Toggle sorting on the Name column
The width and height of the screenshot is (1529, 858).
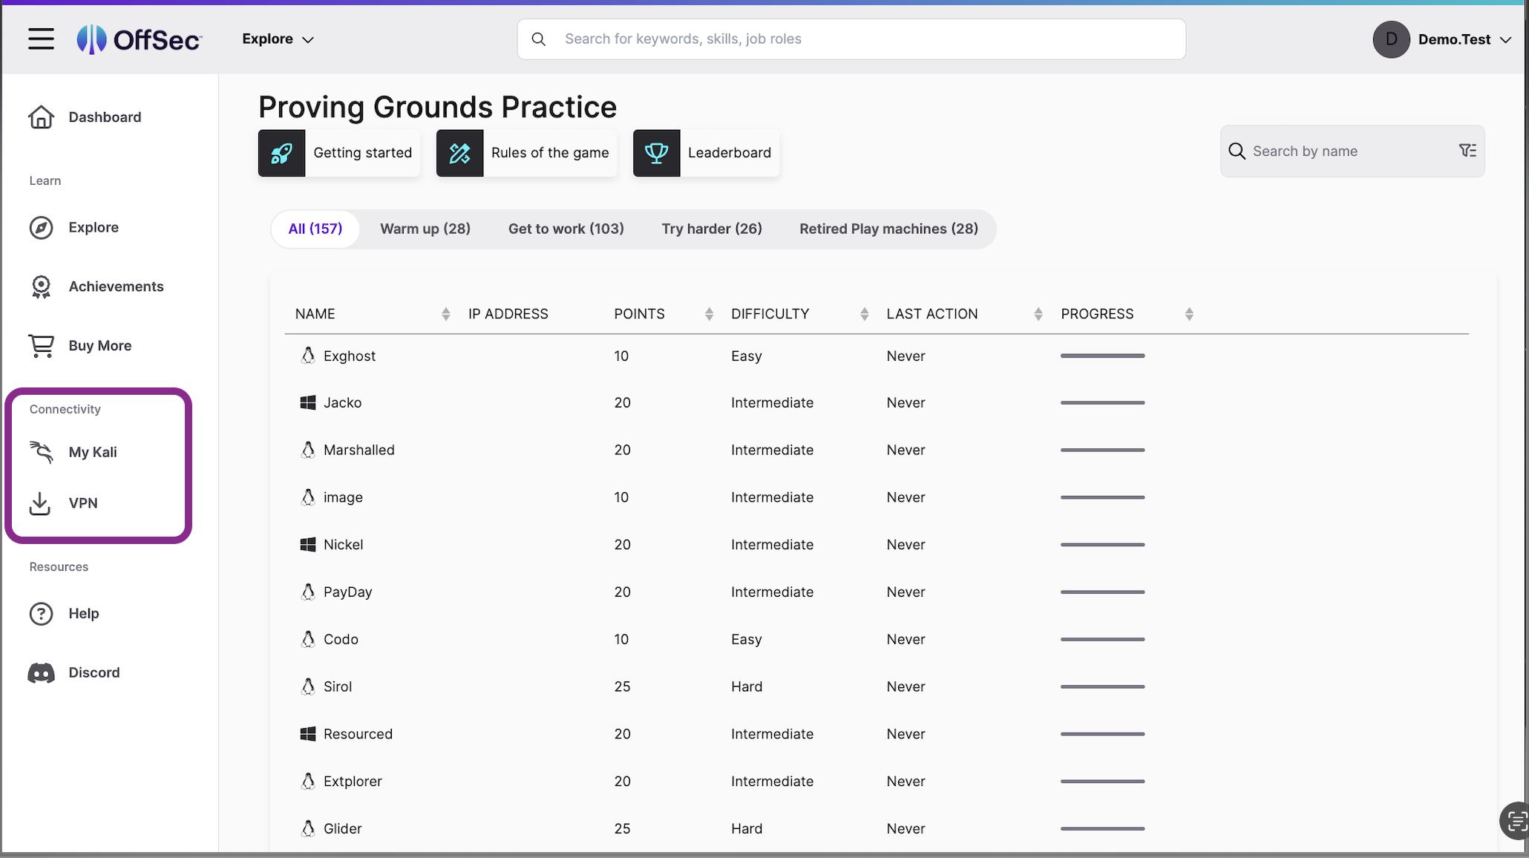point(445,313)
